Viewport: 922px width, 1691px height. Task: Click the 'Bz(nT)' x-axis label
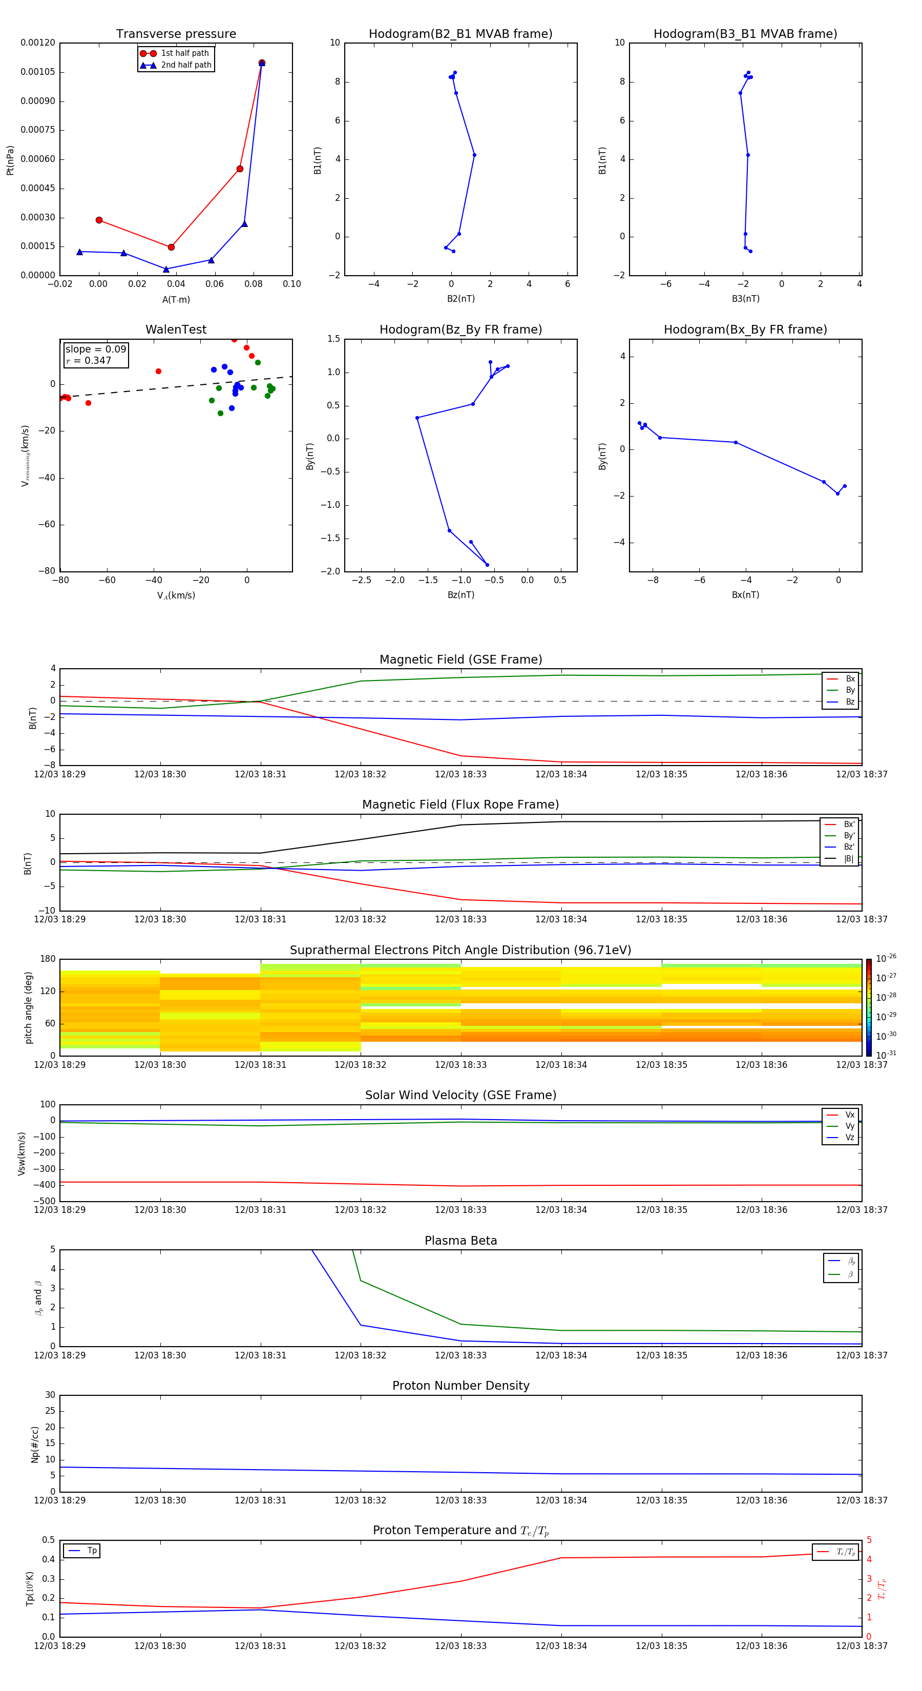tap(460, 595)
